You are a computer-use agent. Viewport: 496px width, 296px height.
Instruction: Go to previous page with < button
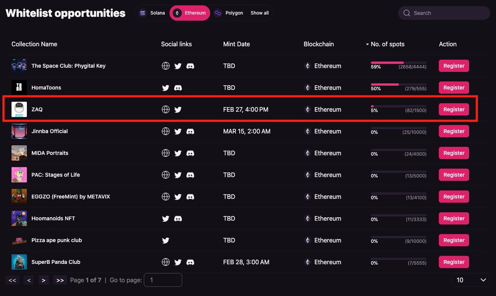pyautogui.click(x=29, y=280)
